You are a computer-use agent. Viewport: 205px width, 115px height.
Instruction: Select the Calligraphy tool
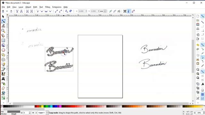click(x=3, y=74)
